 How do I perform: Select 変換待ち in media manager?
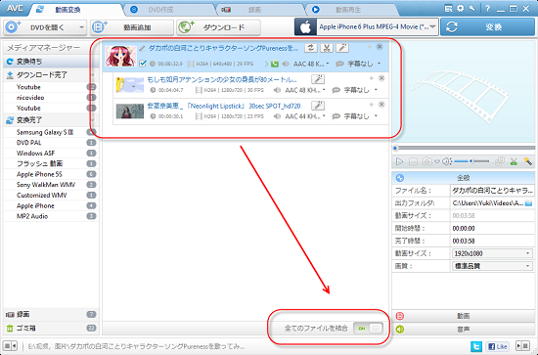[x=51, y=62]
